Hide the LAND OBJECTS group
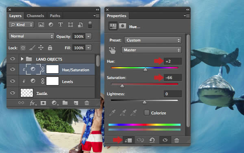 click(x=13, y=59)
